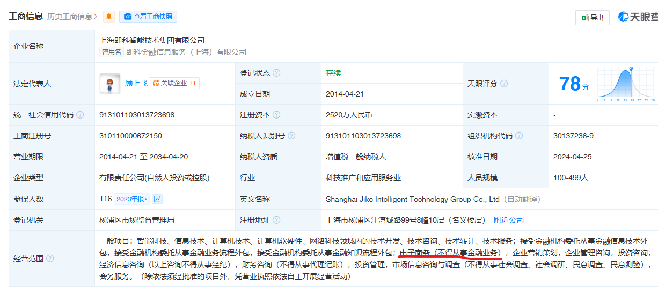Click the help icon beside 注册资本
Image resolution: width=658 pixels, height=294 pixels.
276,115
